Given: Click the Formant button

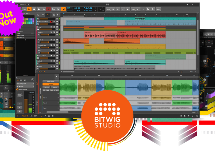Looking at the screenshot, I should tap(56, 90).
